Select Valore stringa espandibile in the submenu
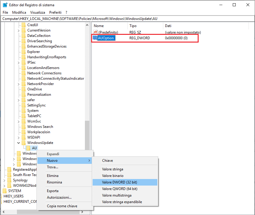This screenshot has width=255, height=215. click(125, 202)
